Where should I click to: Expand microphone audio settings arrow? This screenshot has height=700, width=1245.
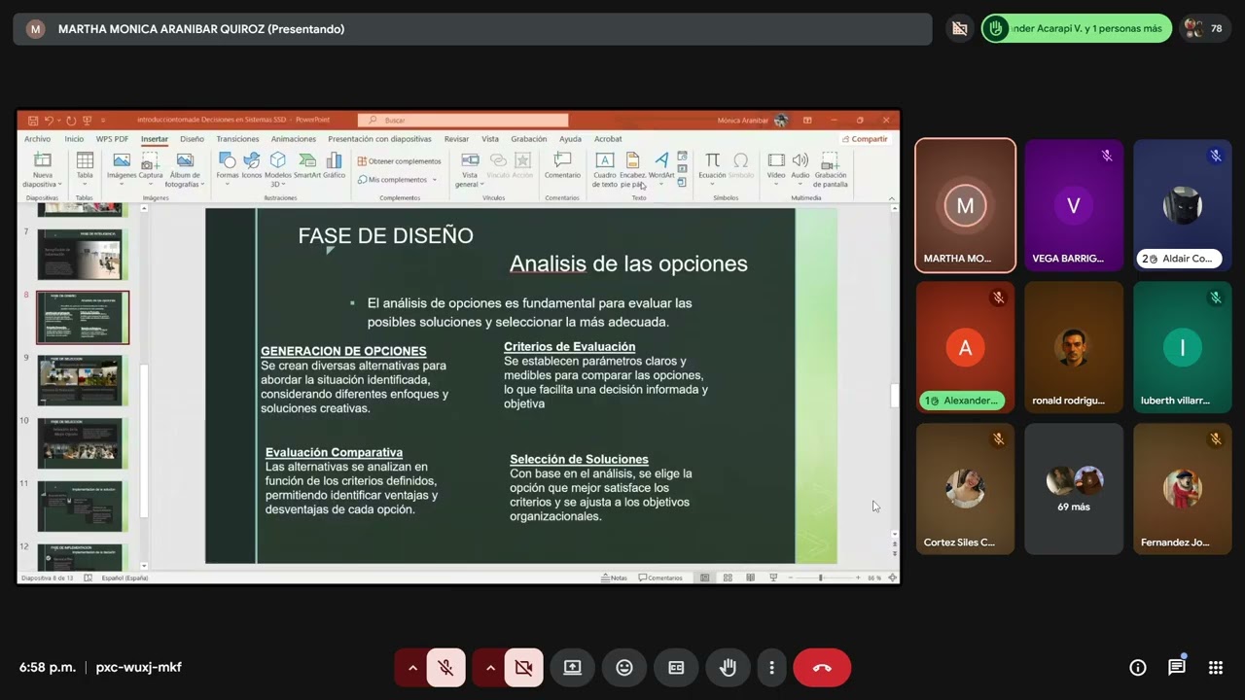(411, 668)
